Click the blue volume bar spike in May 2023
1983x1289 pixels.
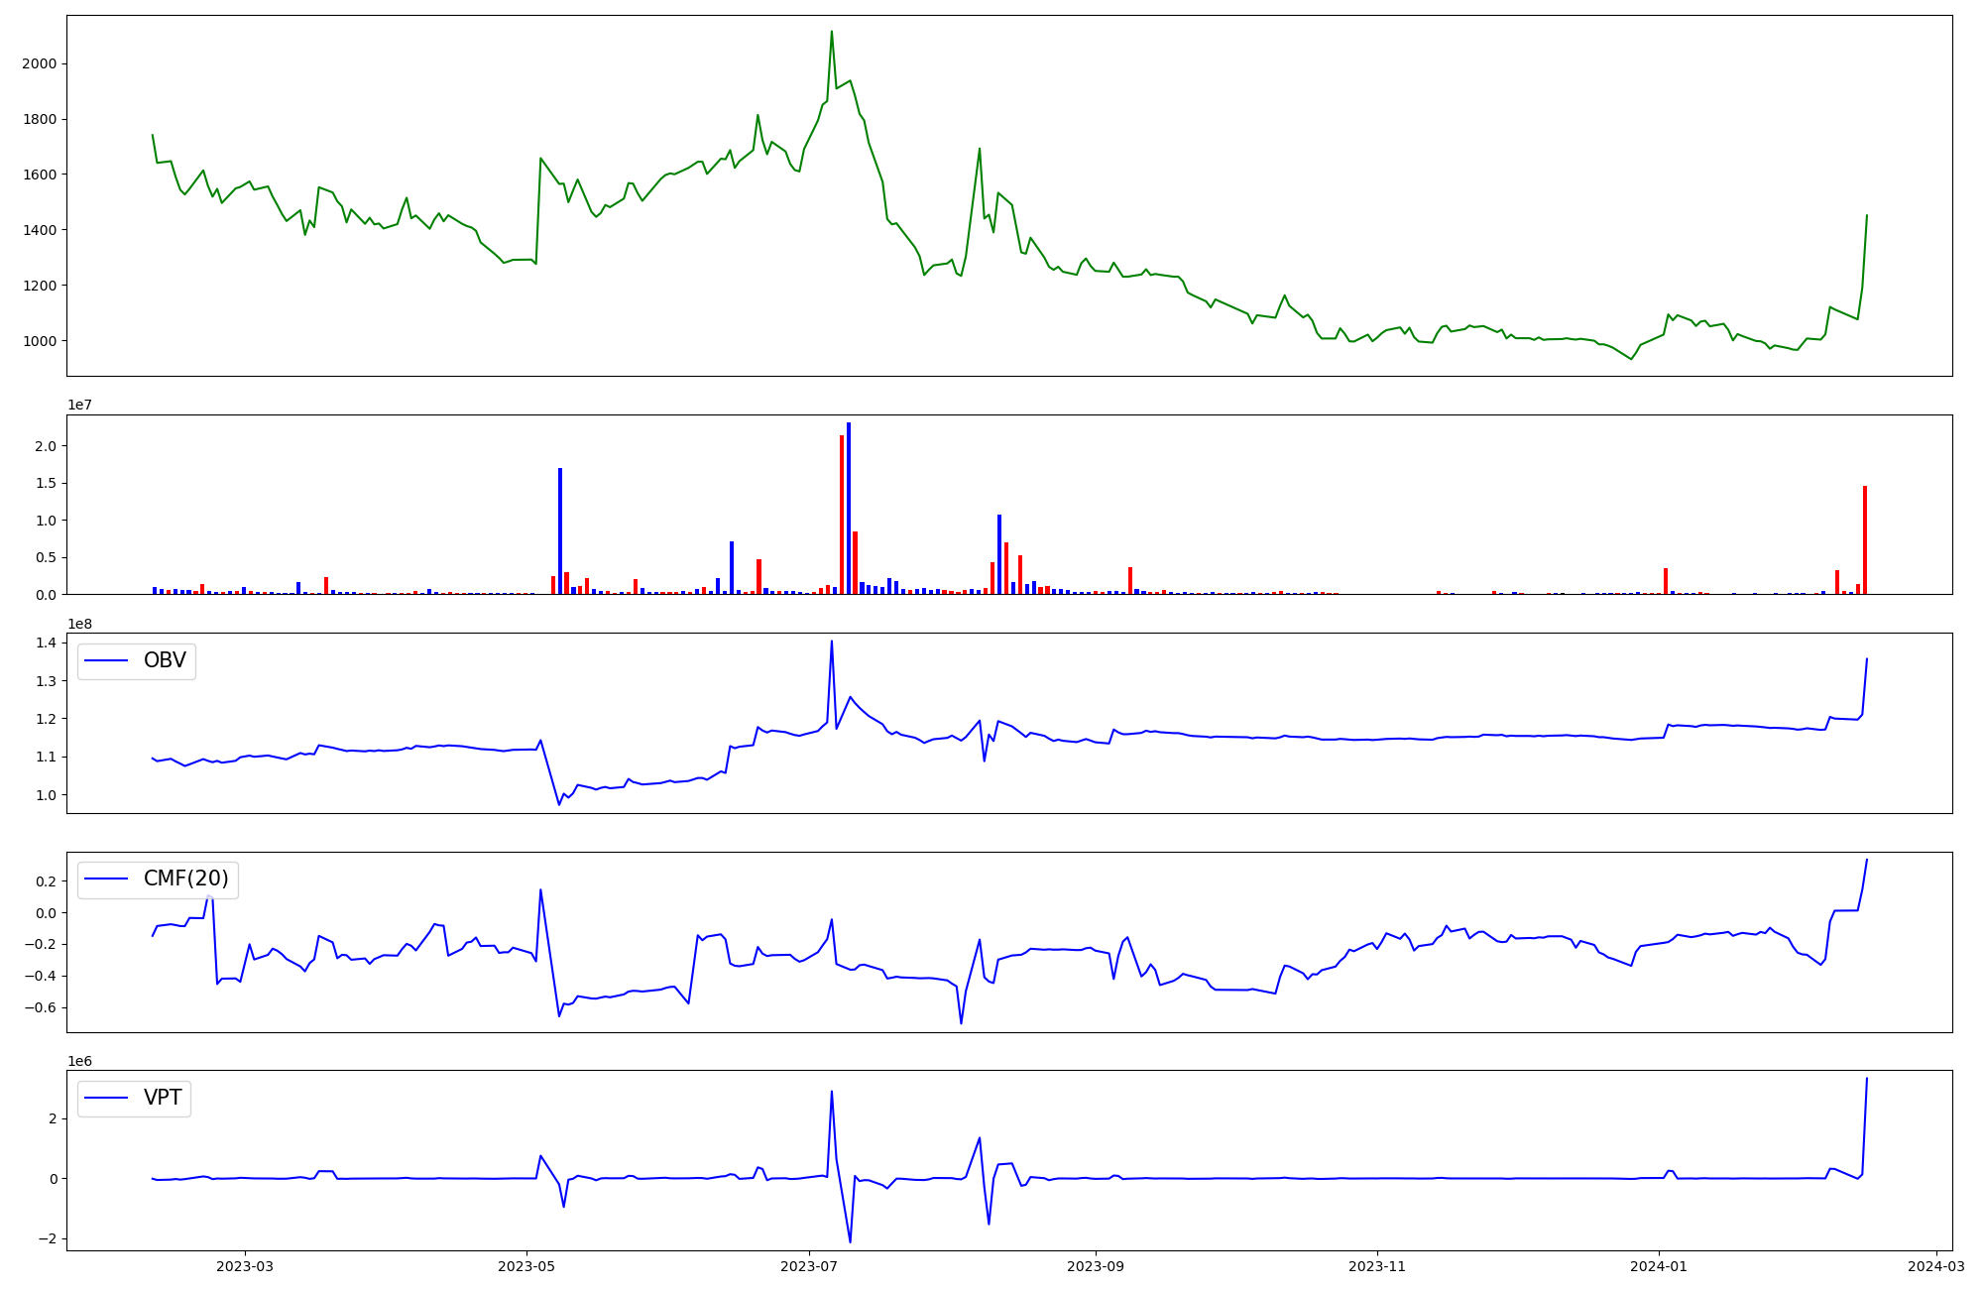pos(560,530)
